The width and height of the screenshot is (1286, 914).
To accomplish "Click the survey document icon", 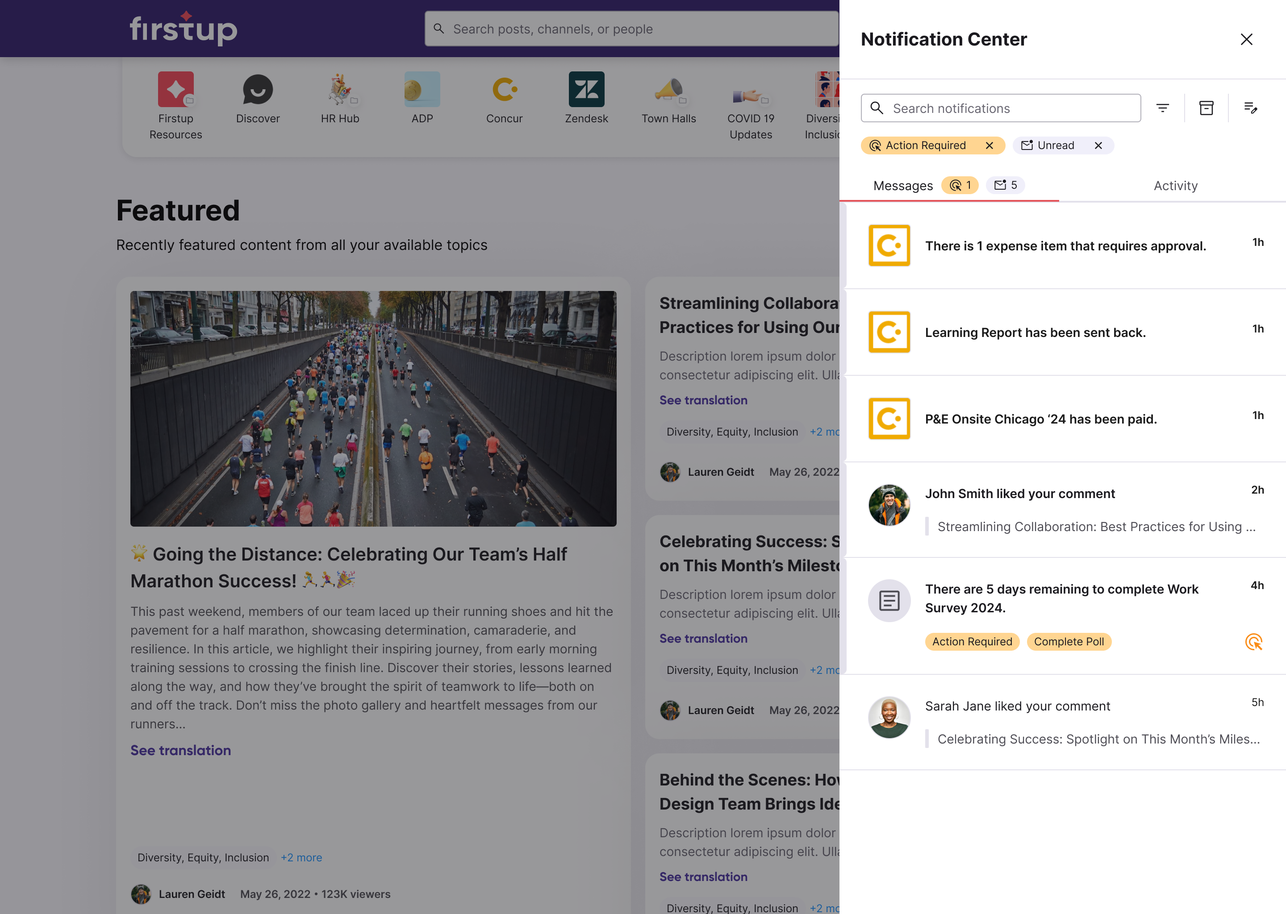I will pos(889,601).
